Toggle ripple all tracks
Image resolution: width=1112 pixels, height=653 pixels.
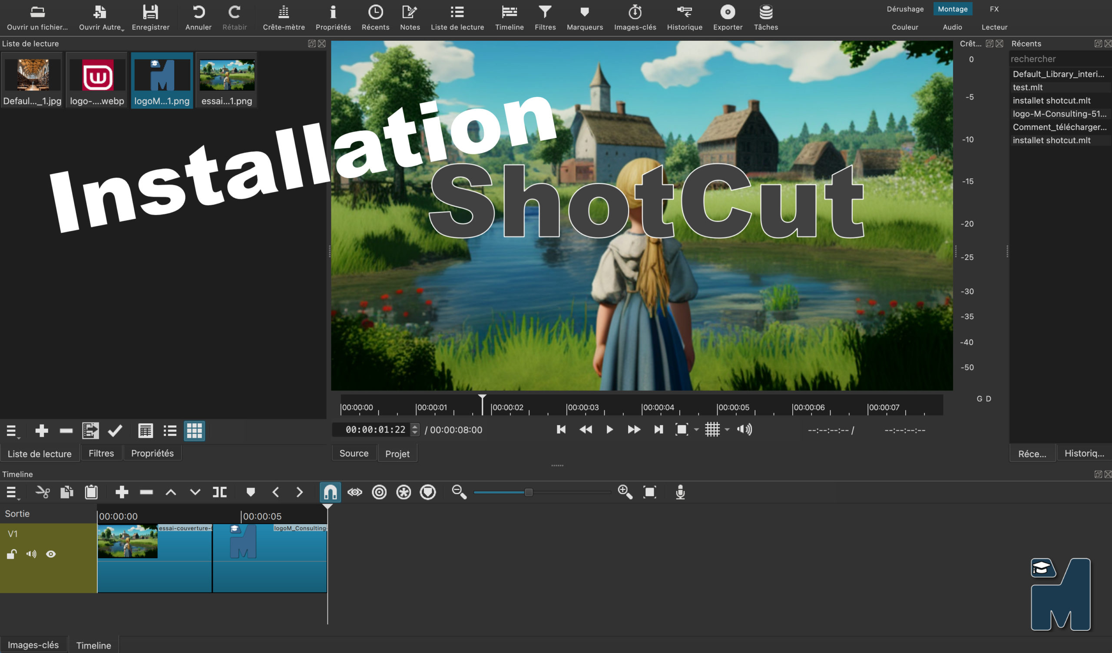pos(404,492)
